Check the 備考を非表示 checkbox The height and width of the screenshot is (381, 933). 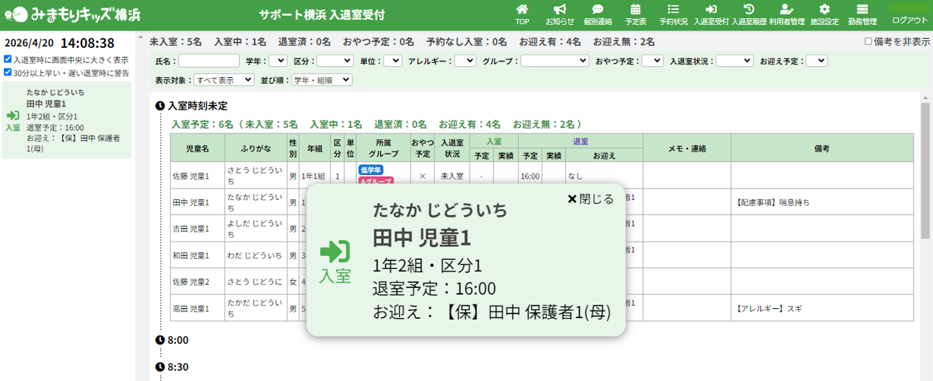(869, 42)
